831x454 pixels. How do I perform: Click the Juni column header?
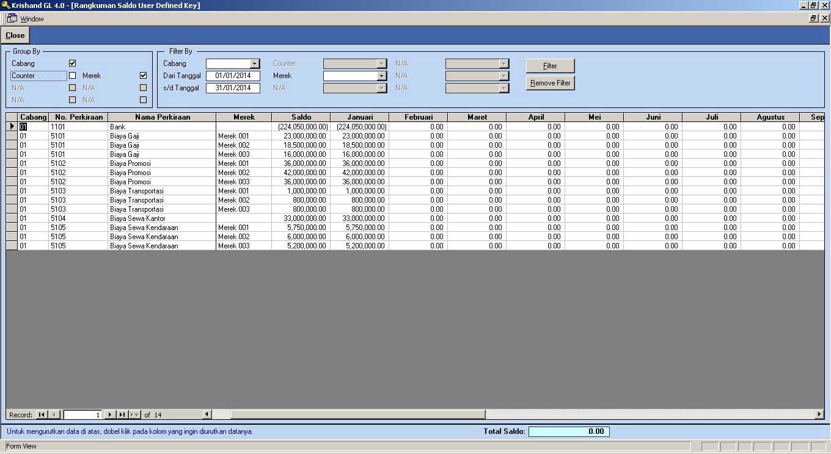(653, 117)
